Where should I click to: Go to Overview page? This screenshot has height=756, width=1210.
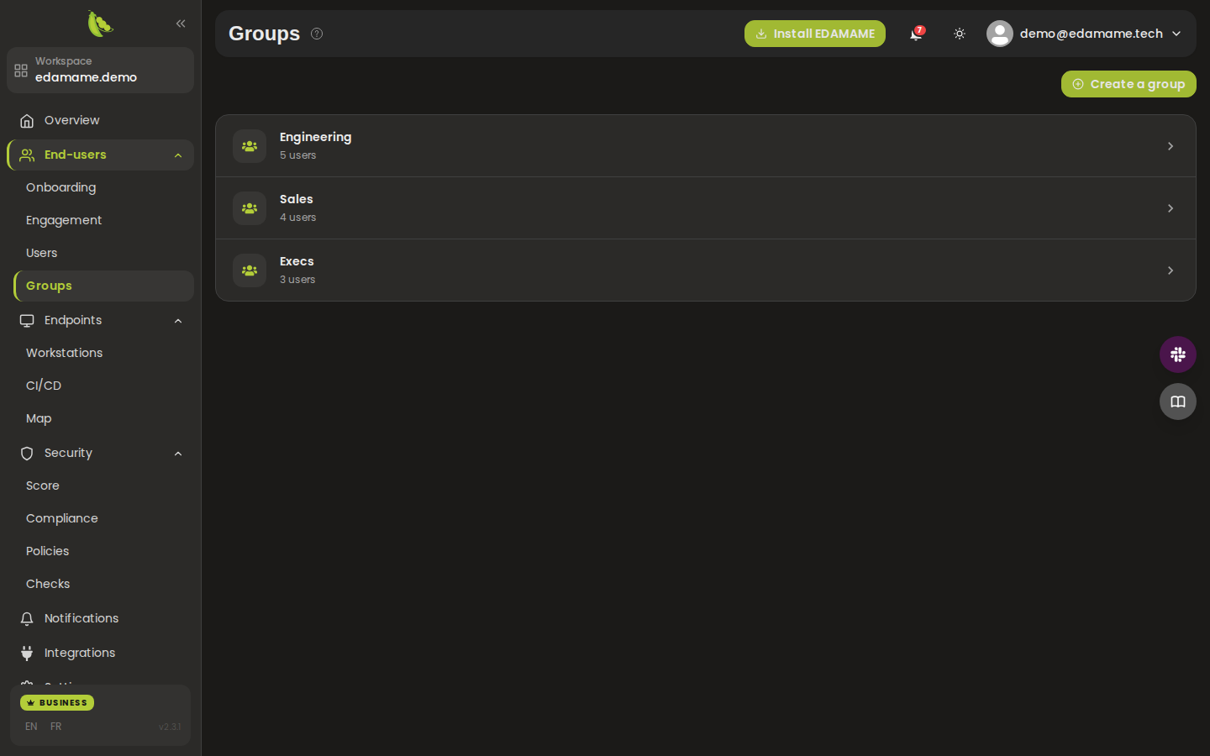click(x=100, y=120)
